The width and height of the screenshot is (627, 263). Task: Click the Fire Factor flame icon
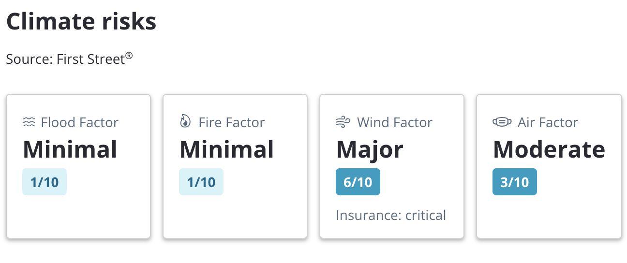pyautogui.click(x=185, y=122)
